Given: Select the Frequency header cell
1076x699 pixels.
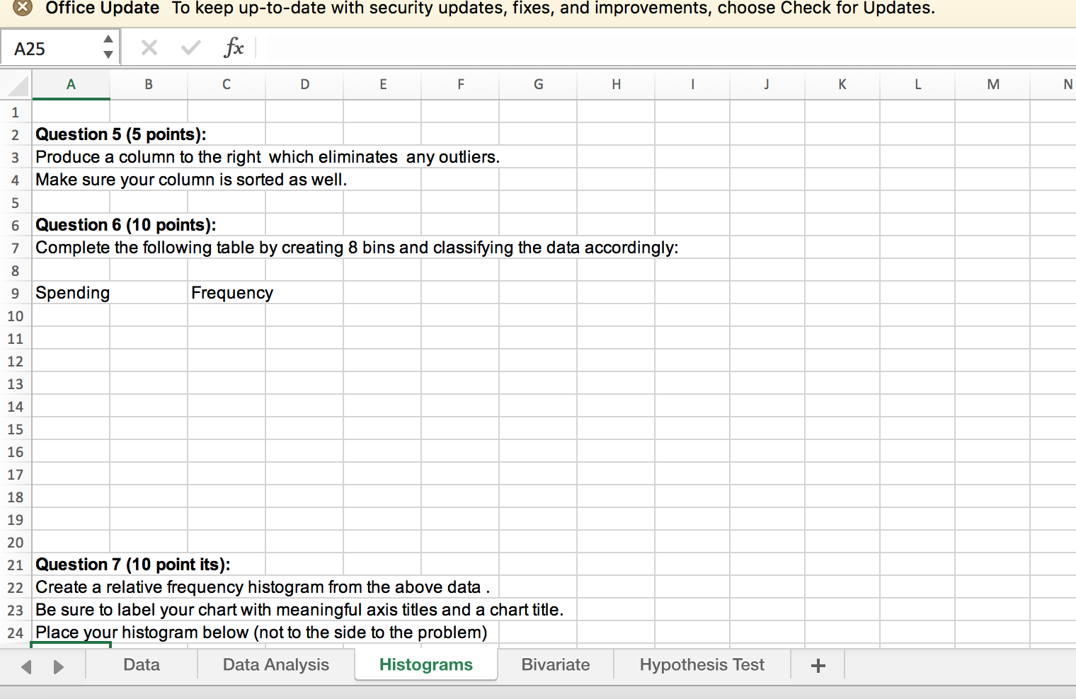Looking at the screenshot, I should pyautogui.click(x=227, y=292).
